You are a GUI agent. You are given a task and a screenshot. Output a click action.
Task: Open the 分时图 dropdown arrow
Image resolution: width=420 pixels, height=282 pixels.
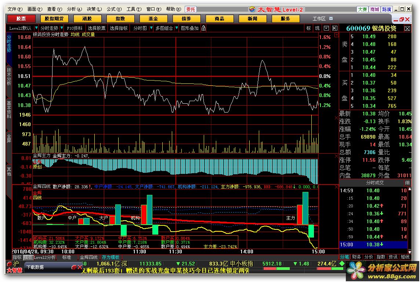[x=151, y=28]
